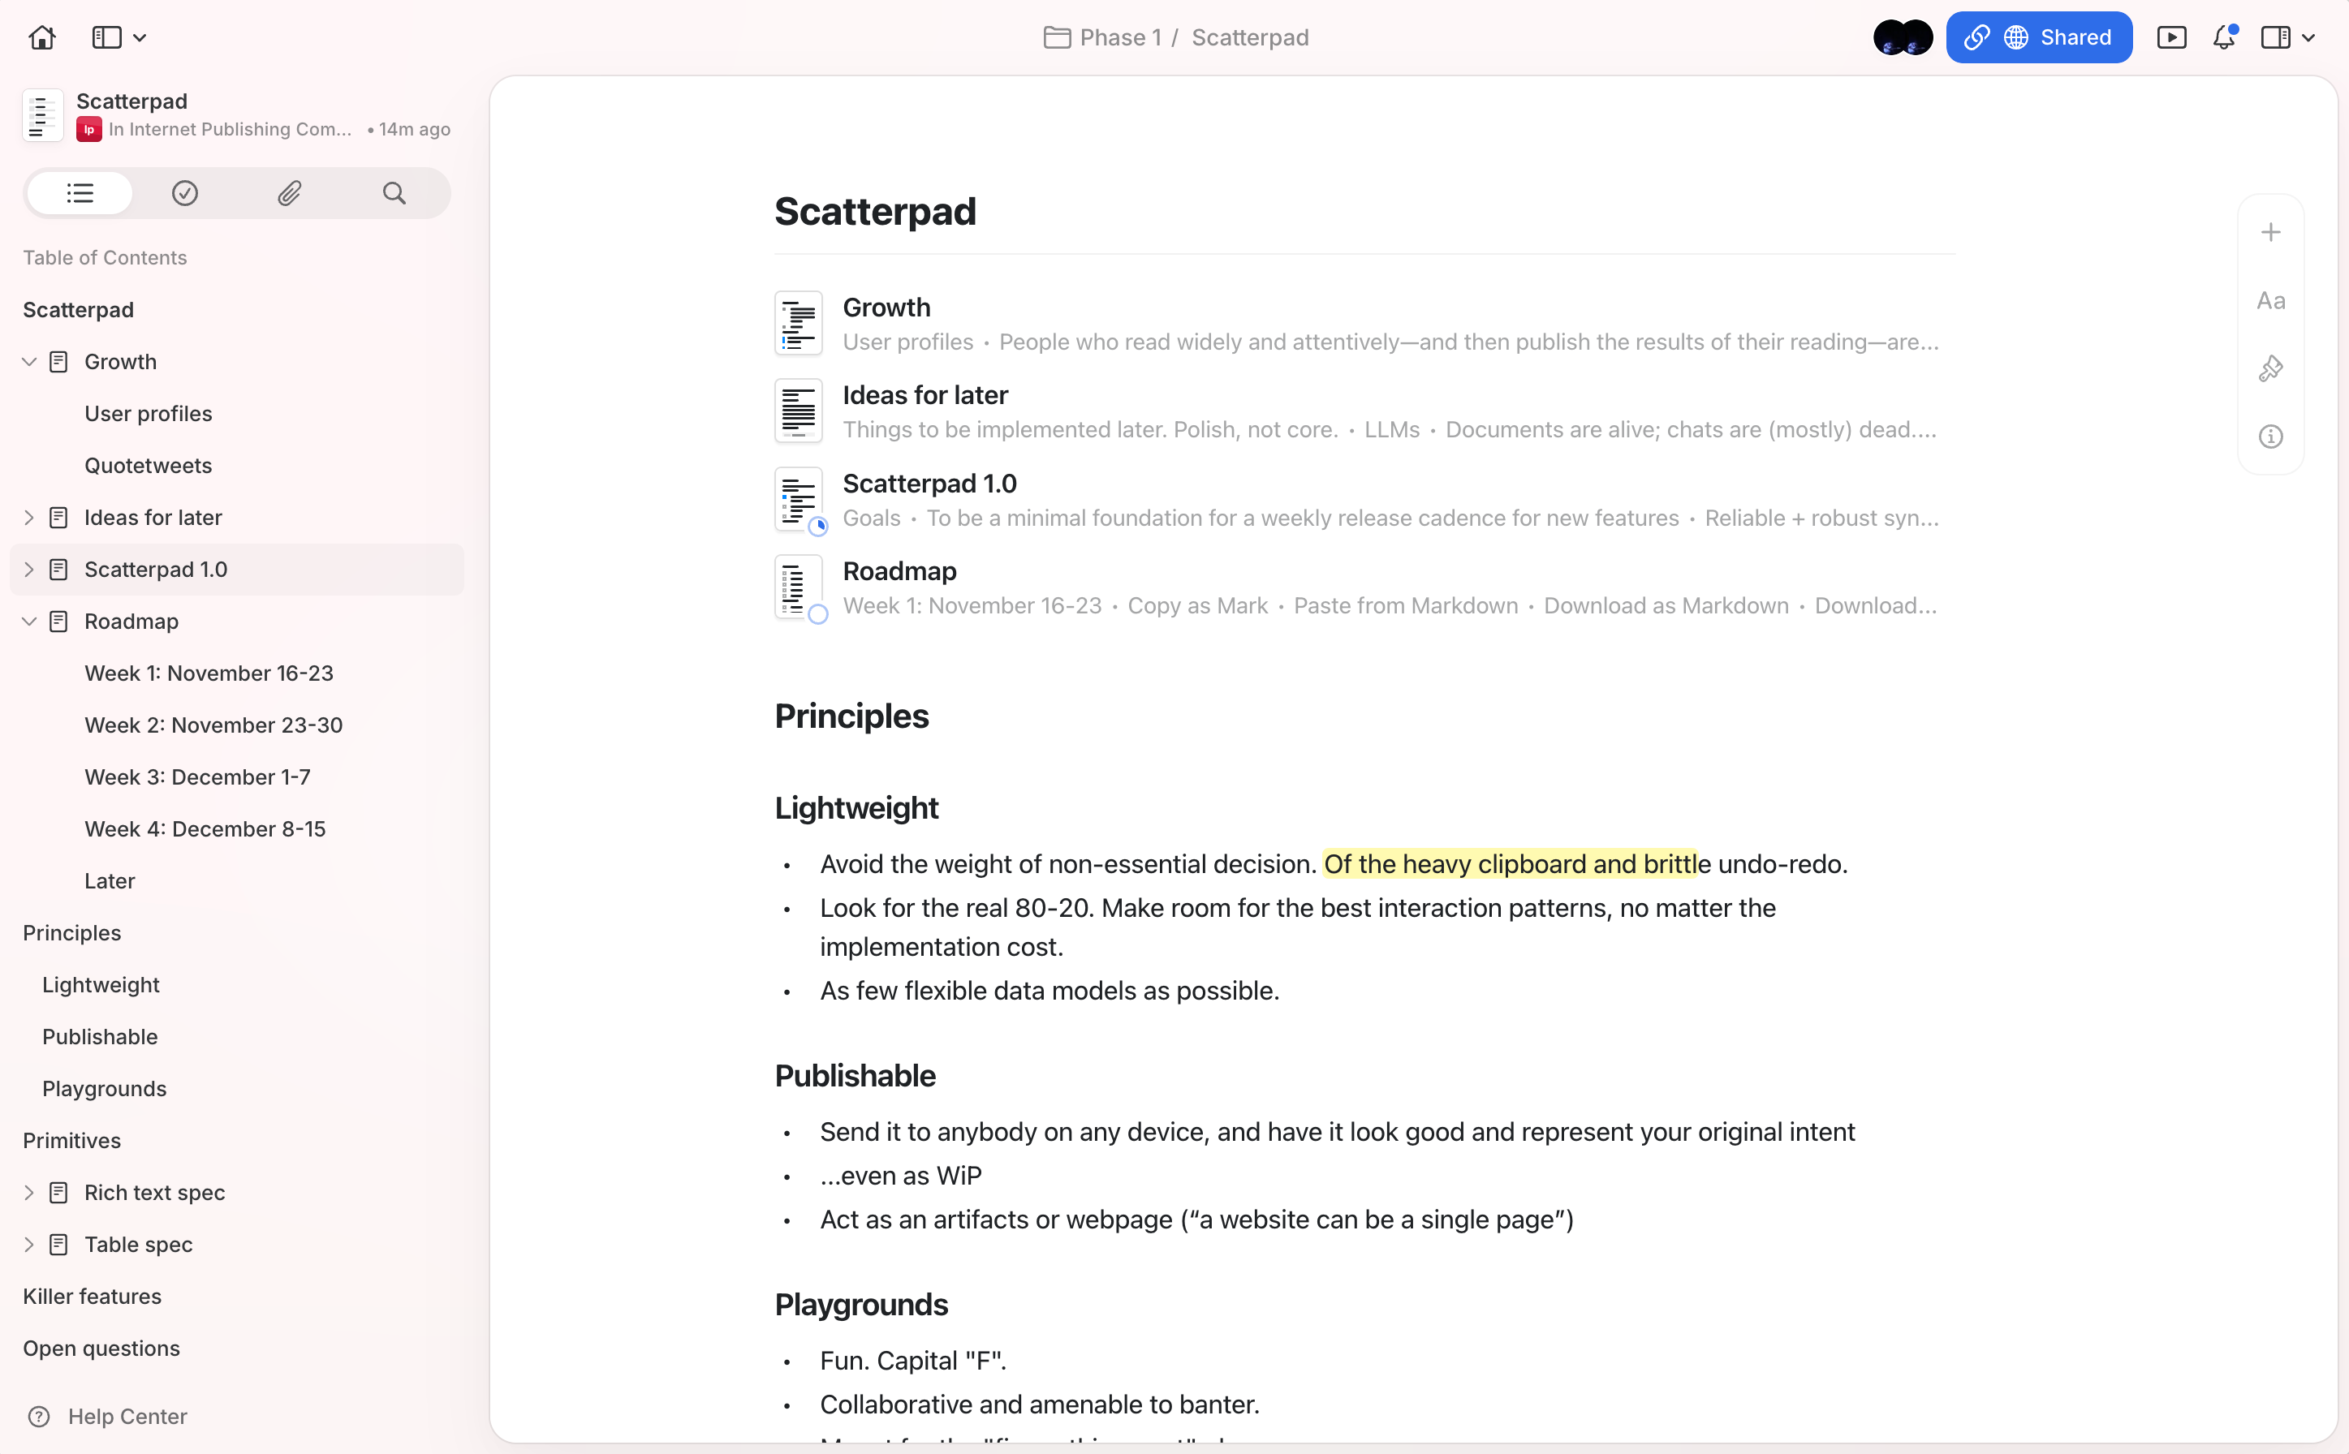Open the Roadmap document card thumbnail
The width and height of the screenshot is (2349, 1454).
tap(799, 587)
